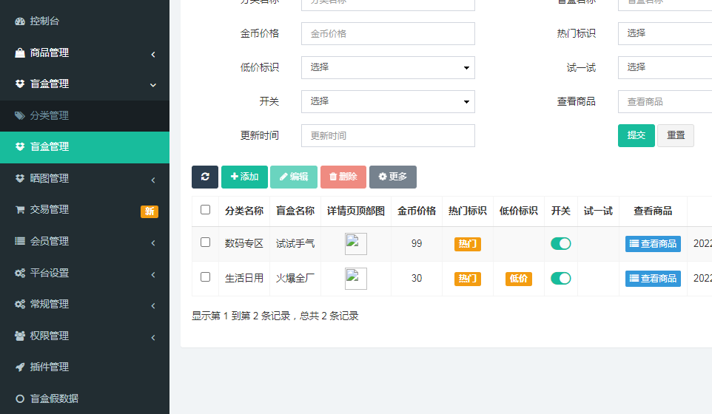Check the select-all checkbox in table header
This screenshot has width=712, height=414.
[205, 210]
